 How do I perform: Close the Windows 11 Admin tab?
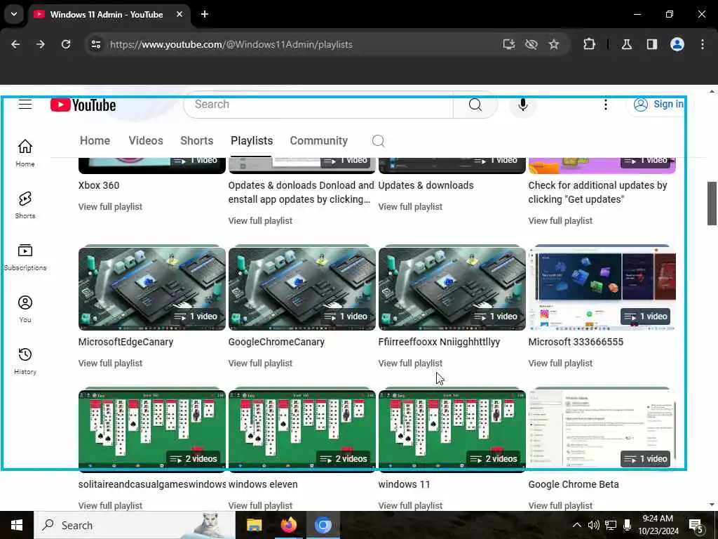[179, 14]
